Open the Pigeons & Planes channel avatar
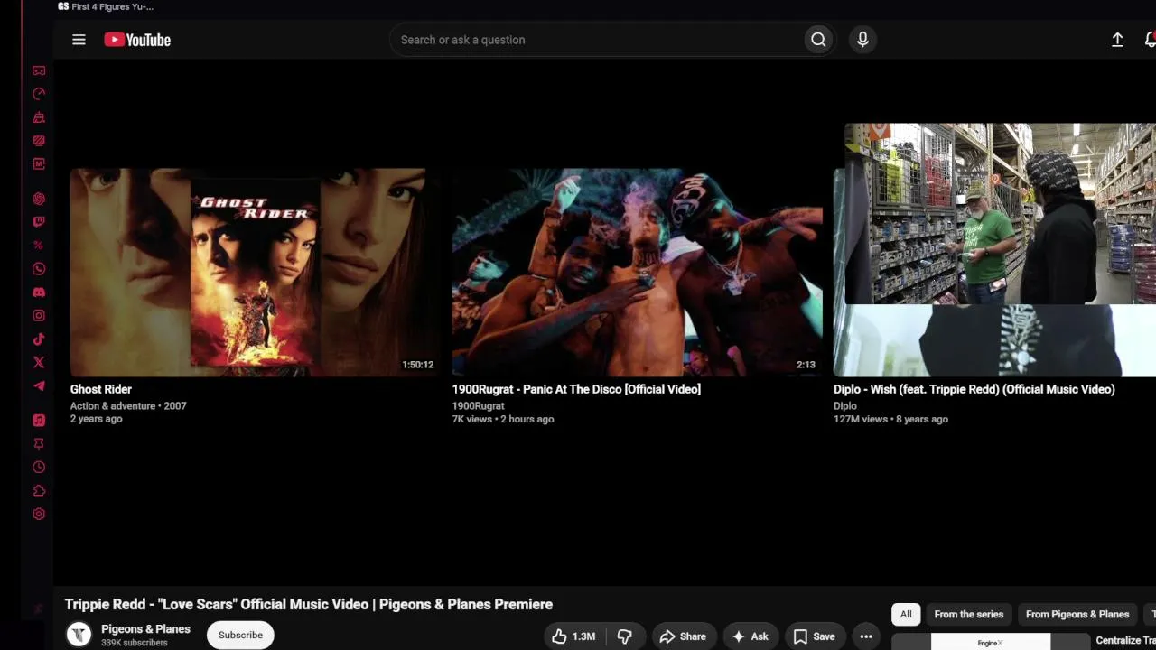Viewport: 1156px width, 650px height. (x=79, y=635)
